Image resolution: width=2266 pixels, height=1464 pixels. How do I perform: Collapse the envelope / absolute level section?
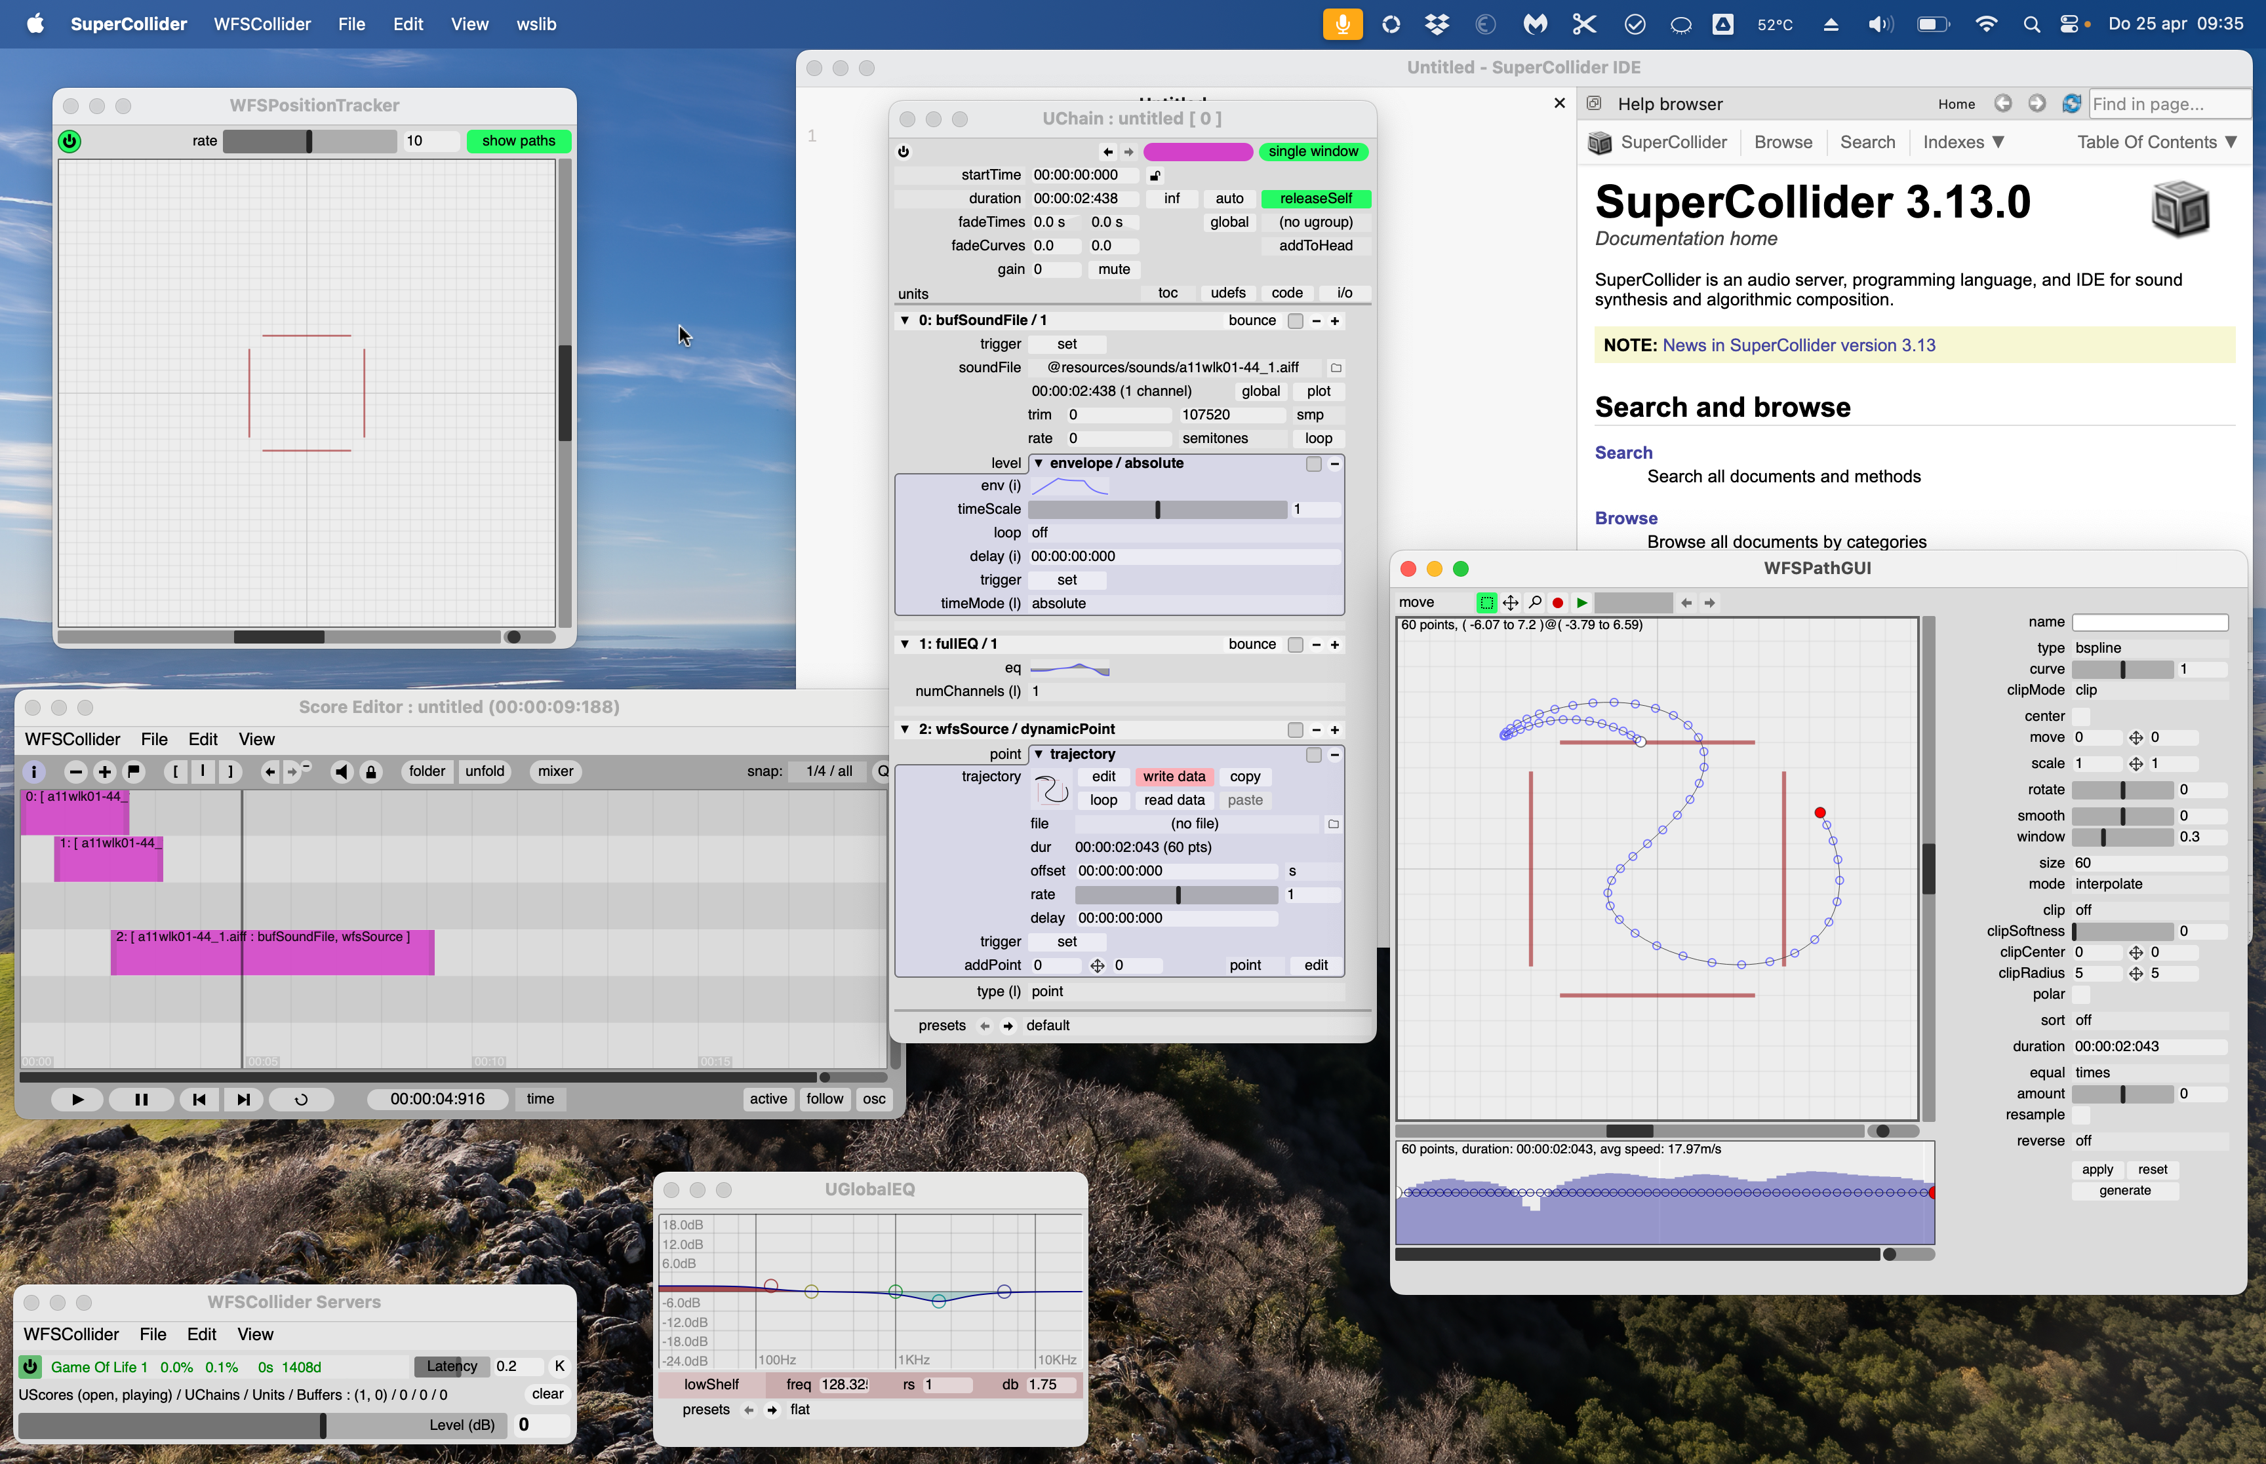coord(1039,464)
